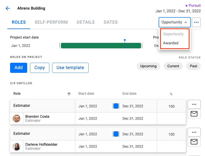
Task: Select Awarded from the status list
Action: coord(170,43)
